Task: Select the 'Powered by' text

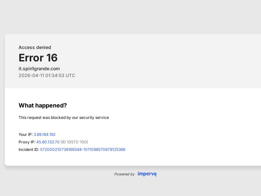Action: [x=125, y=174]
